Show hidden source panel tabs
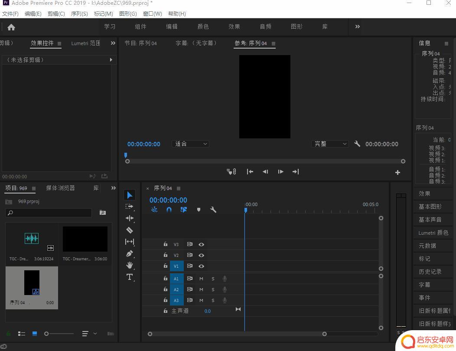456x351 pixels. [113, 43]
